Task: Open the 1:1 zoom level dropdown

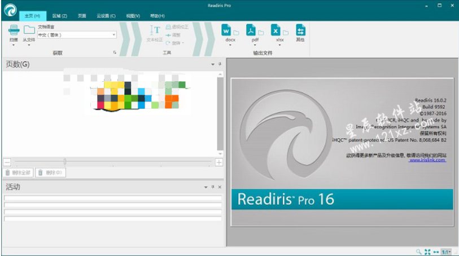Action: 447,252
